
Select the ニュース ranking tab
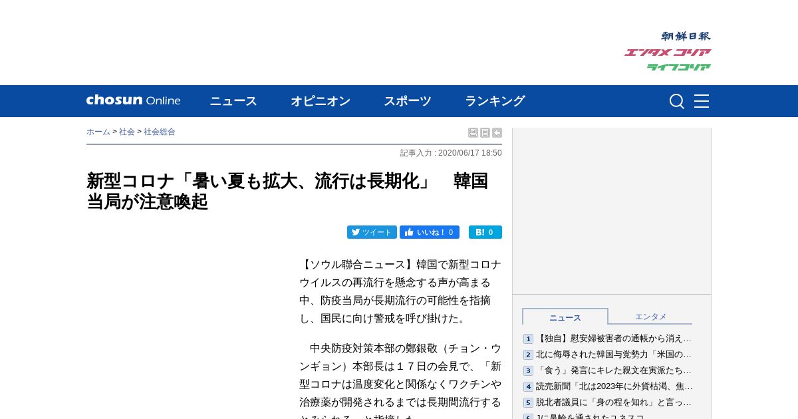pyautogui.click(x=565, y=317)
